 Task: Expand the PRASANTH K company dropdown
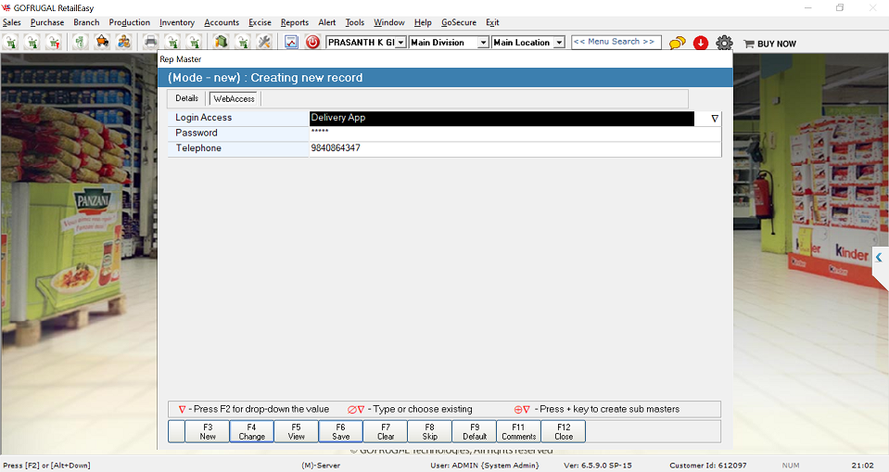tap(400, 43)
